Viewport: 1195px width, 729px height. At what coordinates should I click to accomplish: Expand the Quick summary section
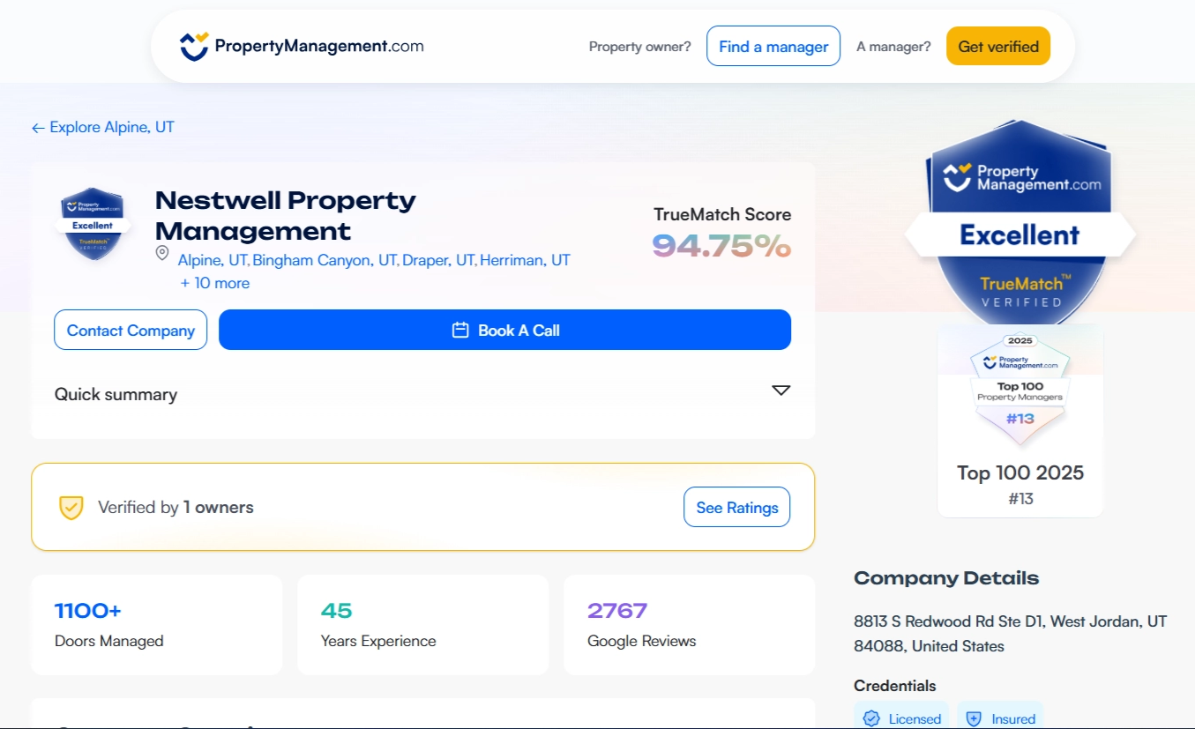click(780, 389)
